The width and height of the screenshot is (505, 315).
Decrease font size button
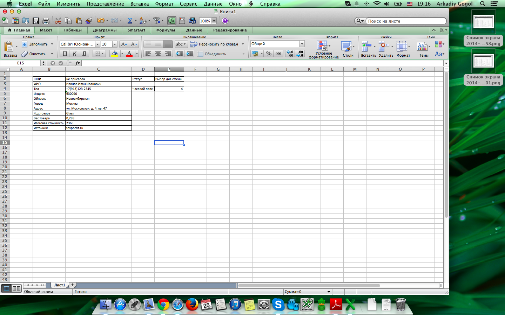pyautogui.click(x=134, y=44)
